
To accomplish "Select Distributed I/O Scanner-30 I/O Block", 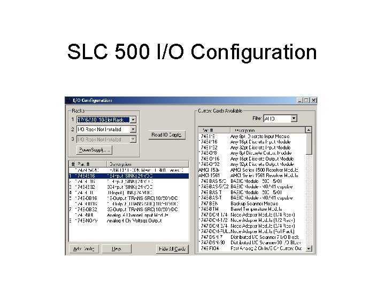I will [x=252, y=243].
